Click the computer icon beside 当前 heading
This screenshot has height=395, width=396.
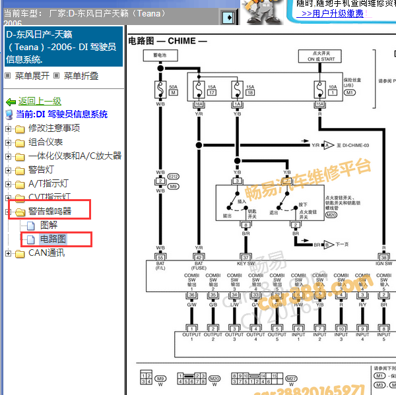point(9,115)
